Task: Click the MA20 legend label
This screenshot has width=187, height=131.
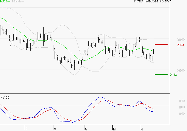Action: pos(4,1)
